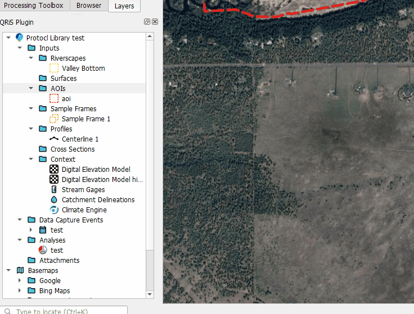Click the calendar icon of the test event

pos(43,230)
